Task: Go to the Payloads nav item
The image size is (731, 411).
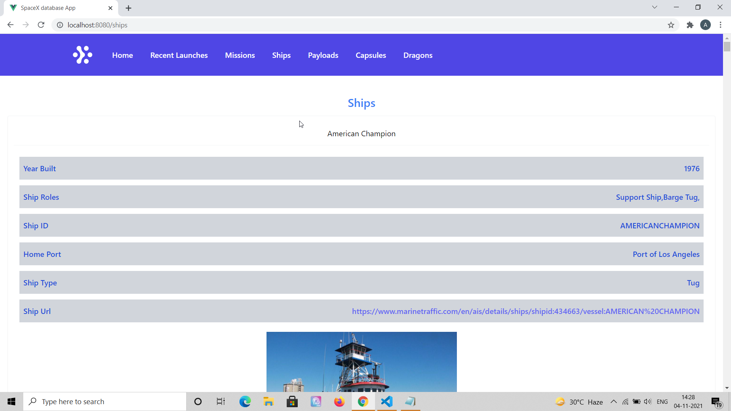Action: click(323, 55)
